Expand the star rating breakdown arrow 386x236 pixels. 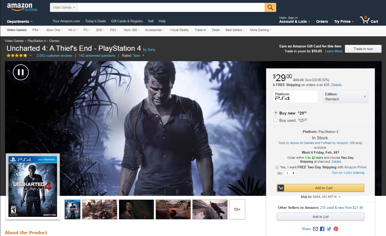(30, 55)
